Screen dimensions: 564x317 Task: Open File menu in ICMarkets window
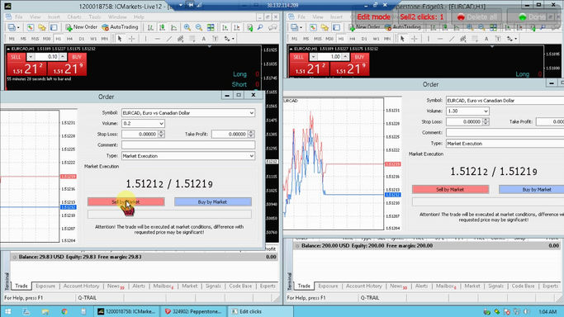click(x=19, y=17)
